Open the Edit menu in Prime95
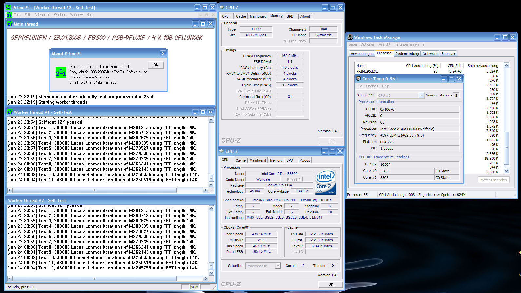Screen dimensions: 521x293 [x=28, y=15]
